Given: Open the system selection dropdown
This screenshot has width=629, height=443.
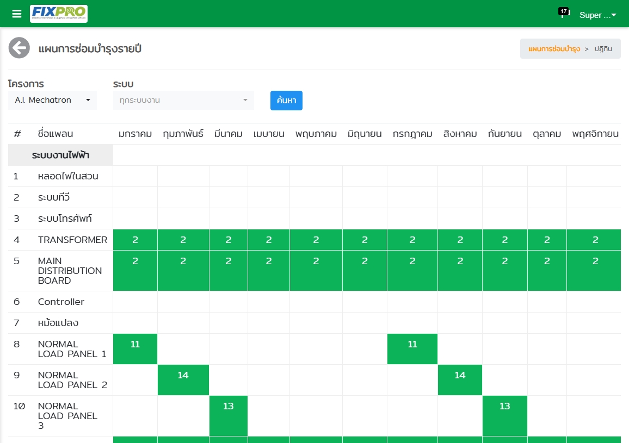Looking at the screenshot, I should 183,100.
